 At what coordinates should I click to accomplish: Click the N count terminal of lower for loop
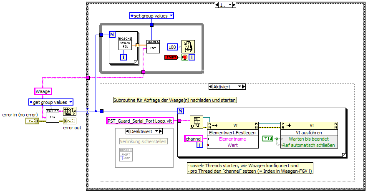pos(181,111)
